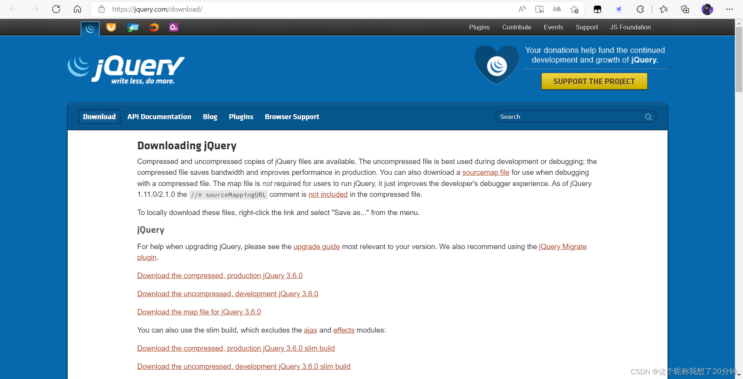Open the Read aloud icon in address bar
The image size is (743, 379).
pyautogui.click(x=522, y=9)
